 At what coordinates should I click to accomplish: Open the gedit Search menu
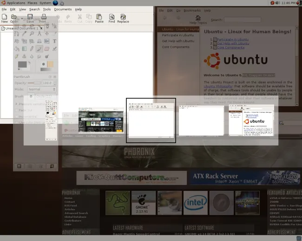point(34,9)
